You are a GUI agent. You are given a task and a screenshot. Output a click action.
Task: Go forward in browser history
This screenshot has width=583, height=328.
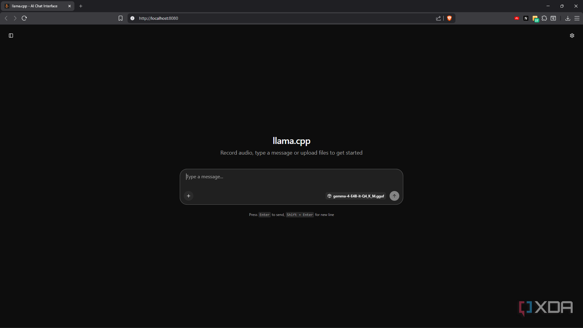15,18
